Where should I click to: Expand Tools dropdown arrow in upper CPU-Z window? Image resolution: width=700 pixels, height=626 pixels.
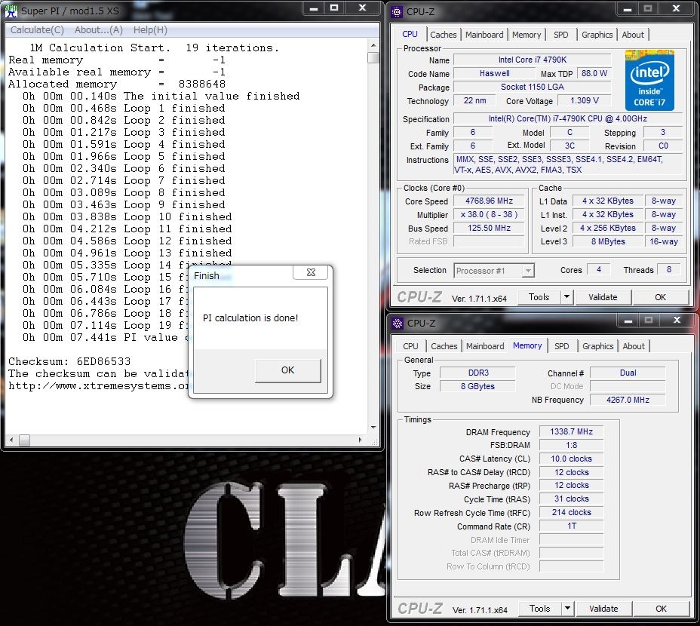[x=566, y=297]
